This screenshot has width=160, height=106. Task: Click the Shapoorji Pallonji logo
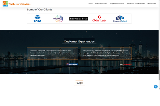pos(120,19)
